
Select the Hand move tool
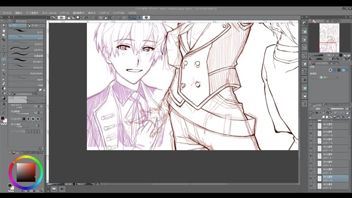4,31
